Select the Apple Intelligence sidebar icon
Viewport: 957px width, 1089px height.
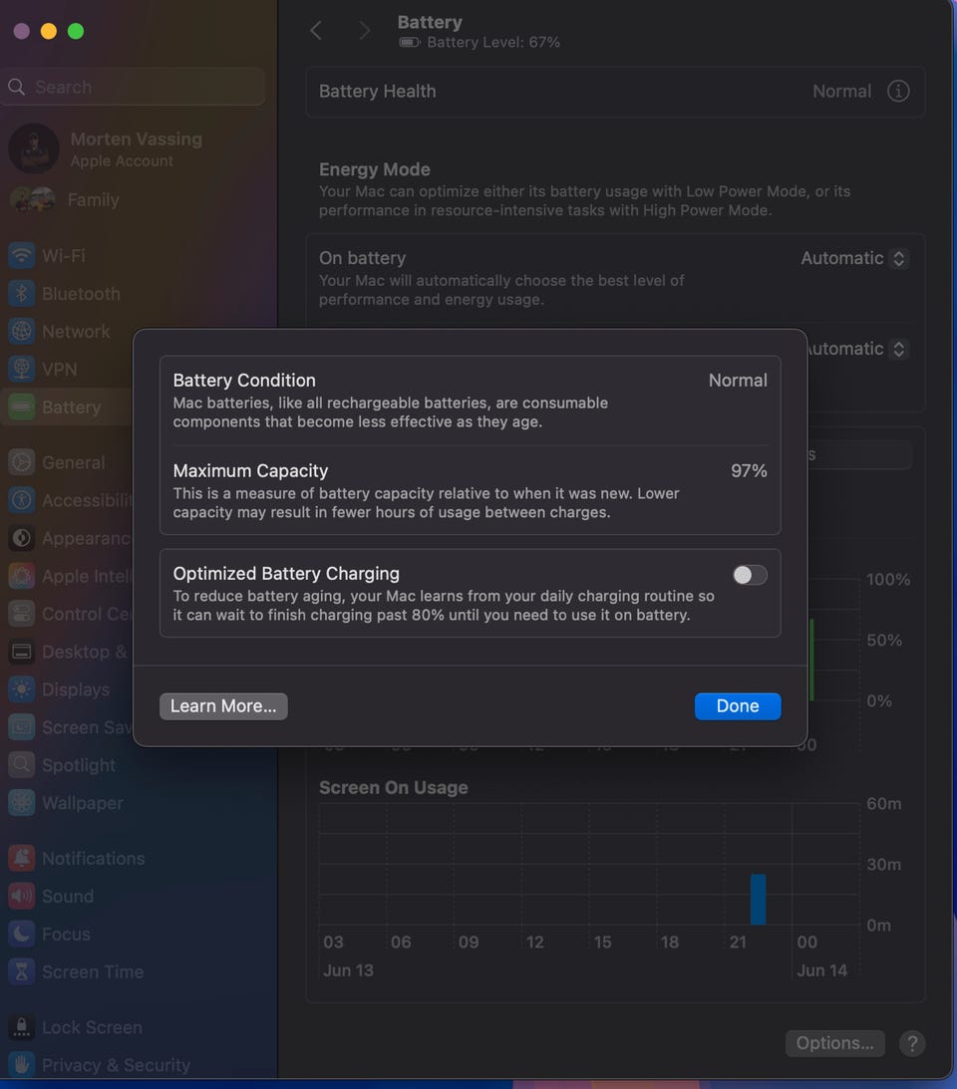22,576
